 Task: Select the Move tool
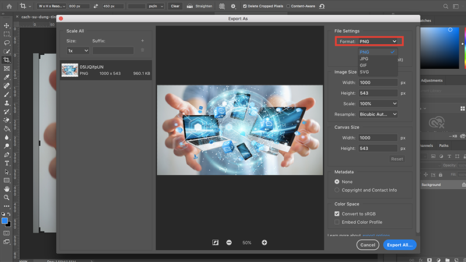point(6,26)
